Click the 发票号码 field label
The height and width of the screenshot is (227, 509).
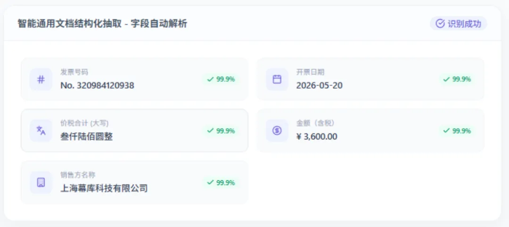(x=74, y=72)
